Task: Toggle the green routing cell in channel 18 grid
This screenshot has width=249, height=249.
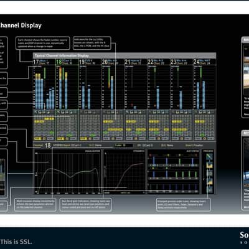Action: coord(70,135)
